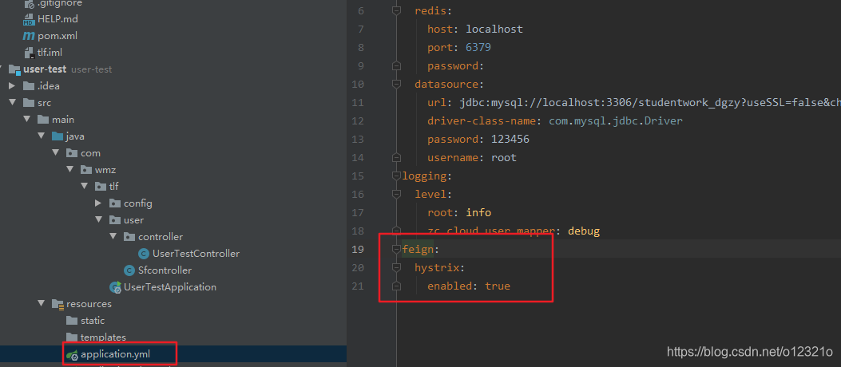Click the Maven pom.xml file icon
Image resolution: width=841 pixels, height=367 pixels.
pyautogui.click(x=29, y=36)
